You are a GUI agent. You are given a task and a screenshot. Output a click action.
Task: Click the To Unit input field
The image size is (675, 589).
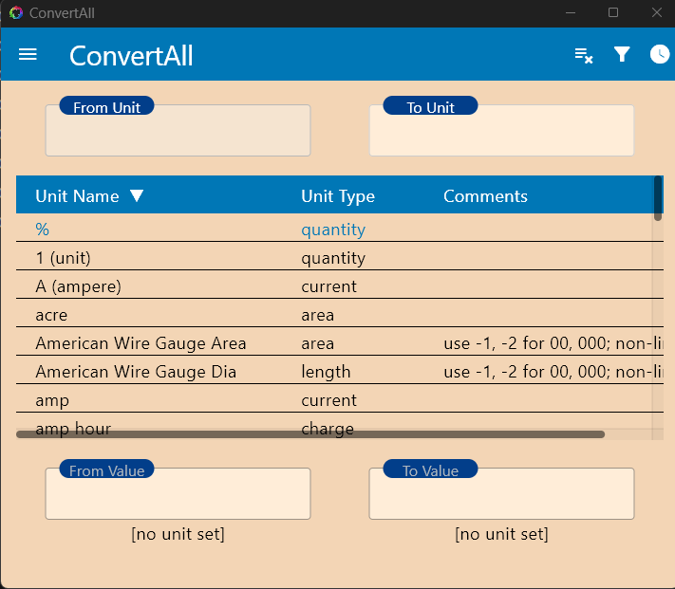coord(501,133)
